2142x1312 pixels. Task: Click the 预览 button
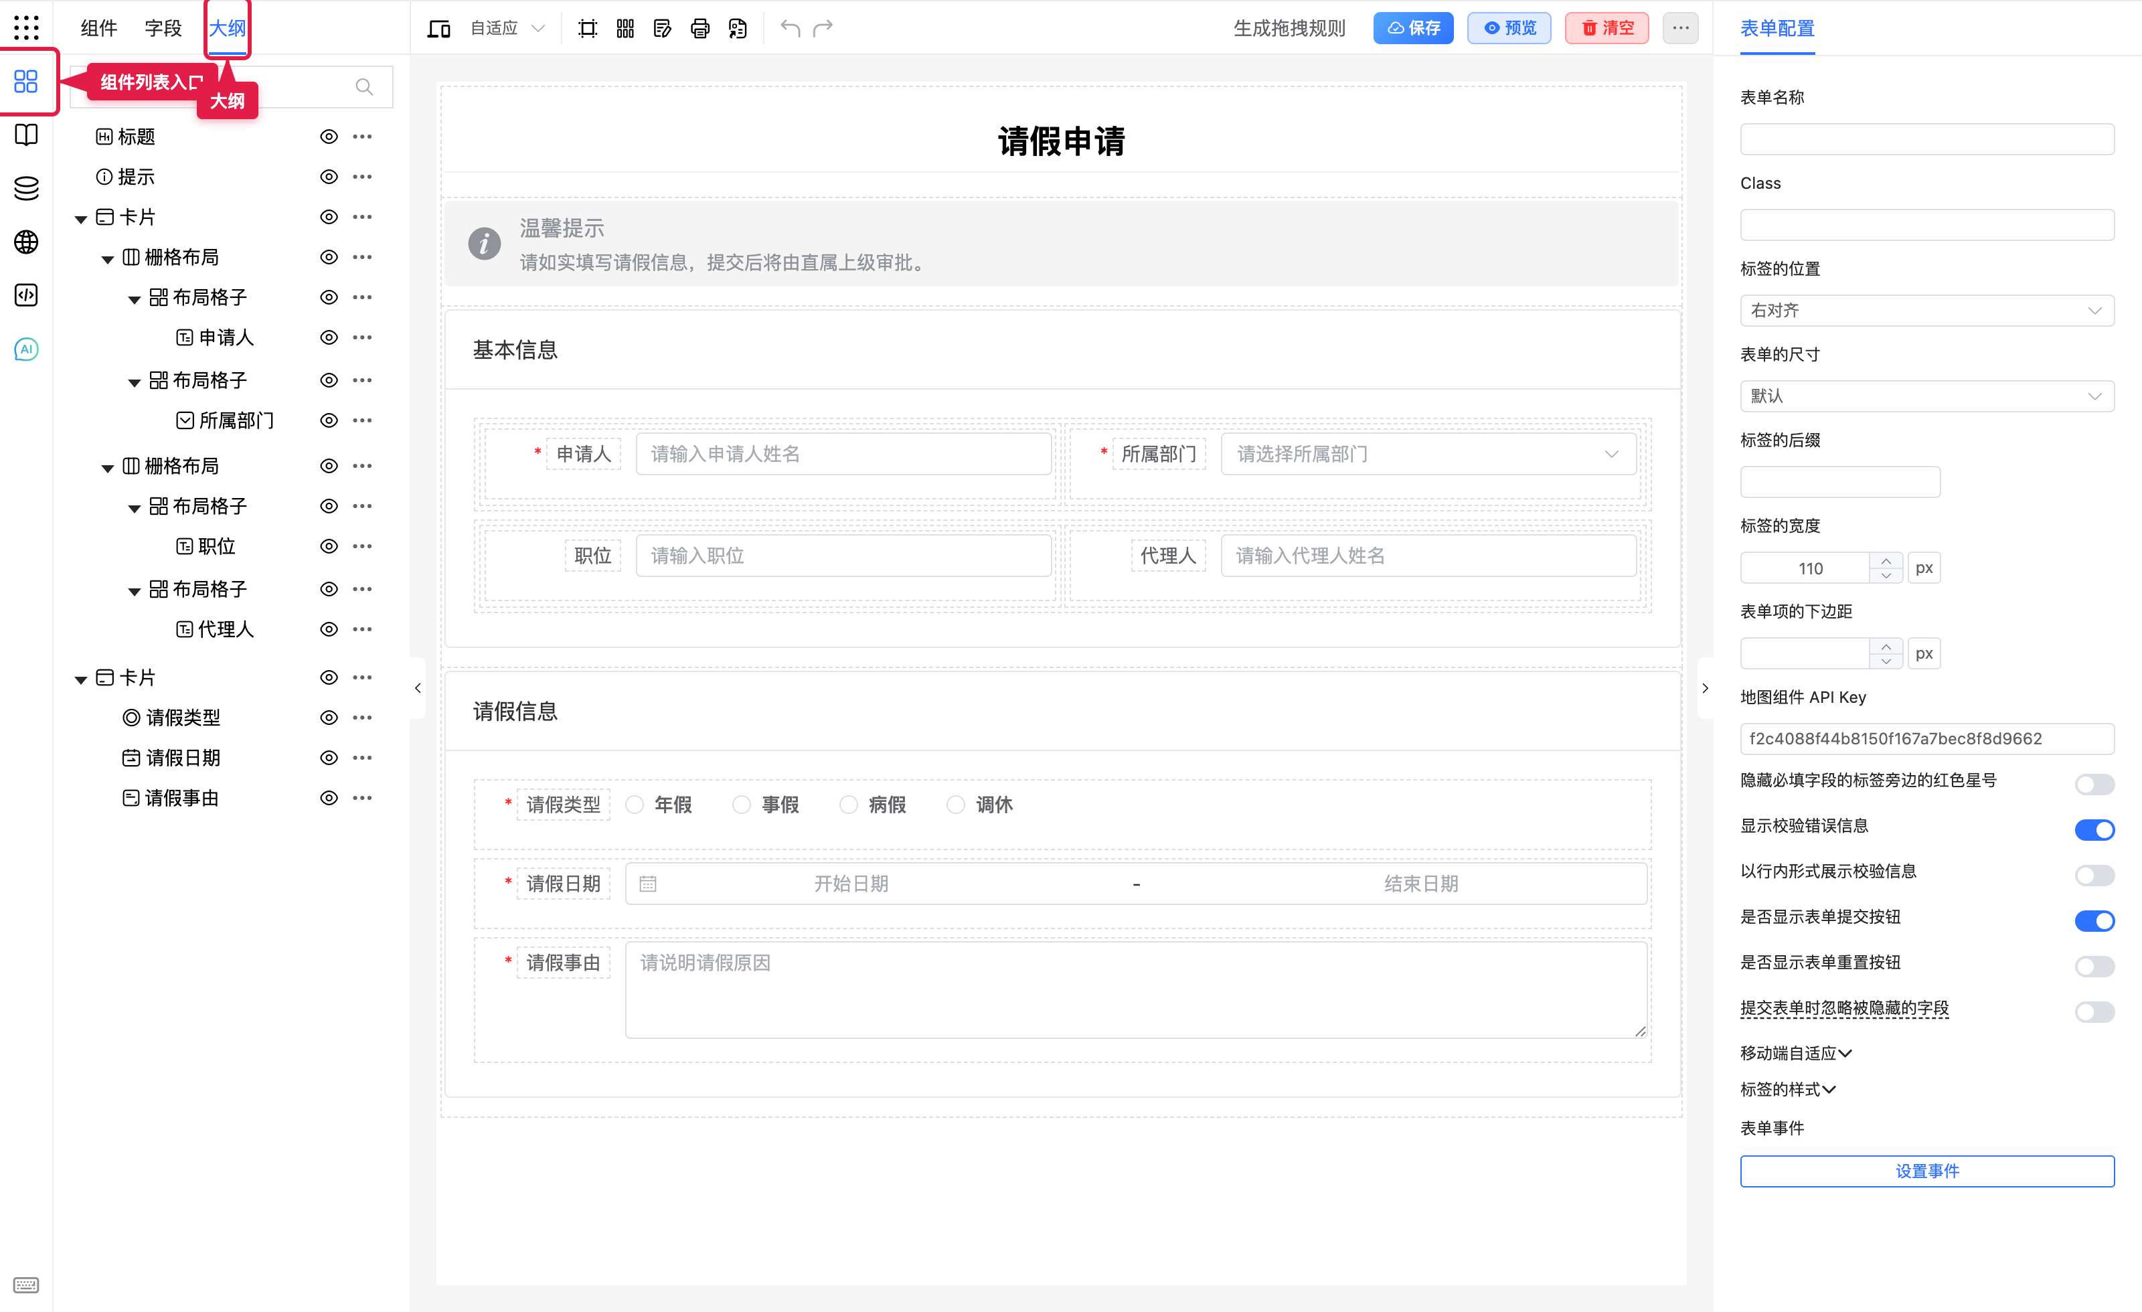[1509, 28]
